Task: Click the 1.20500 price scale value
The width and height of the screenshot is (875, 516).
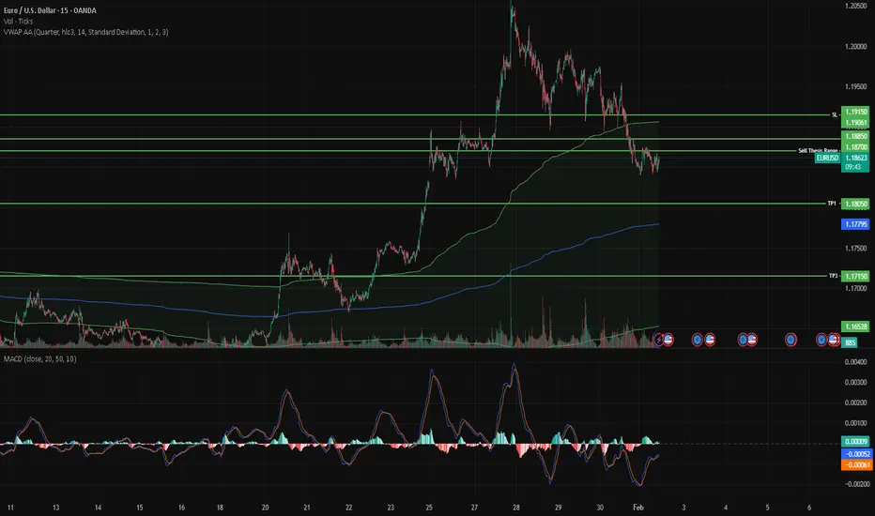Action: point(855,6)
